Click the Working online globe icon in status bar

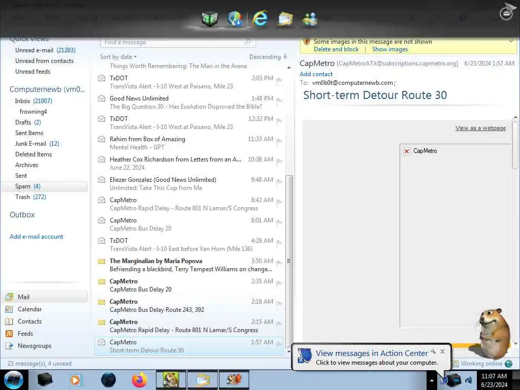tap(508, 364)
